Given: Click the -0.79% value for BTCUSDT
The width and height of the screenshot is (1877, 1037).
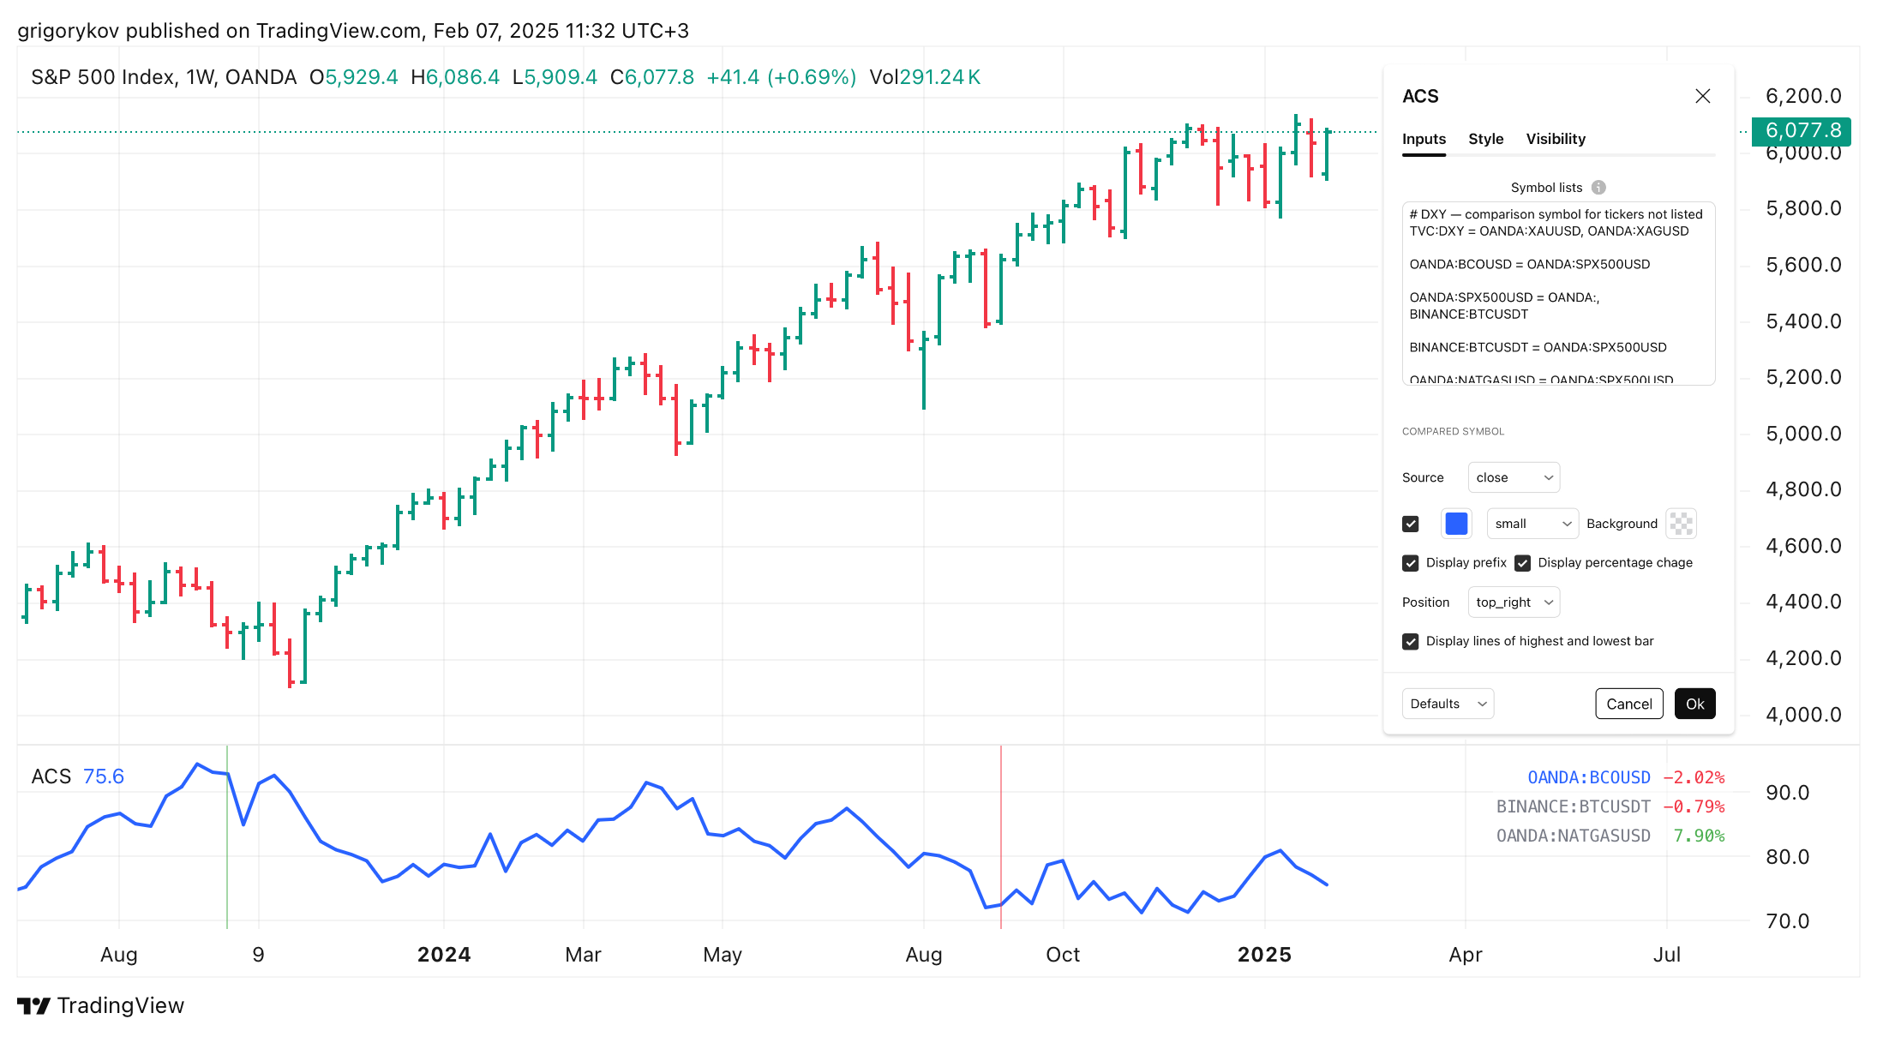Looking at the screenshot, I should click(x=1694, y=806).
